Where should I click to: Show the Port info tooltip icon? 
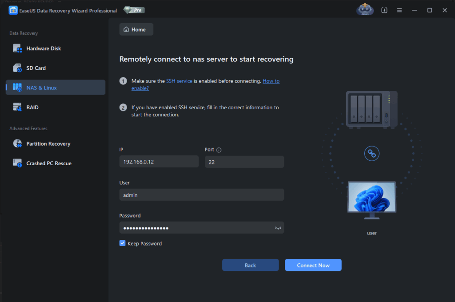(x=219, y=150)
